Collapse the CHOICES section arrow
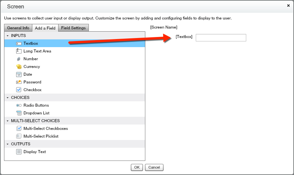Screen dimensions: 294x175 point(7,98)
